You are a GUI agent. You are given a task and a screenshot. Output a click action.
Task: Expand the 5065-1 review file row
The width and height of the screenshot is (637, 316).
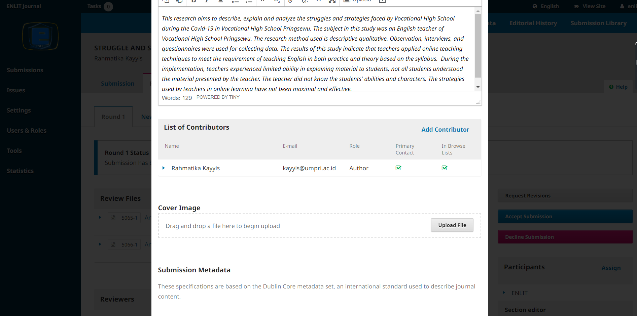[x=100, y=217]
